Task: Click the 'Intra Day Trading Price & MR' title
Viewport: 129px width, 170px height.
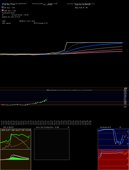Action: 47,127
